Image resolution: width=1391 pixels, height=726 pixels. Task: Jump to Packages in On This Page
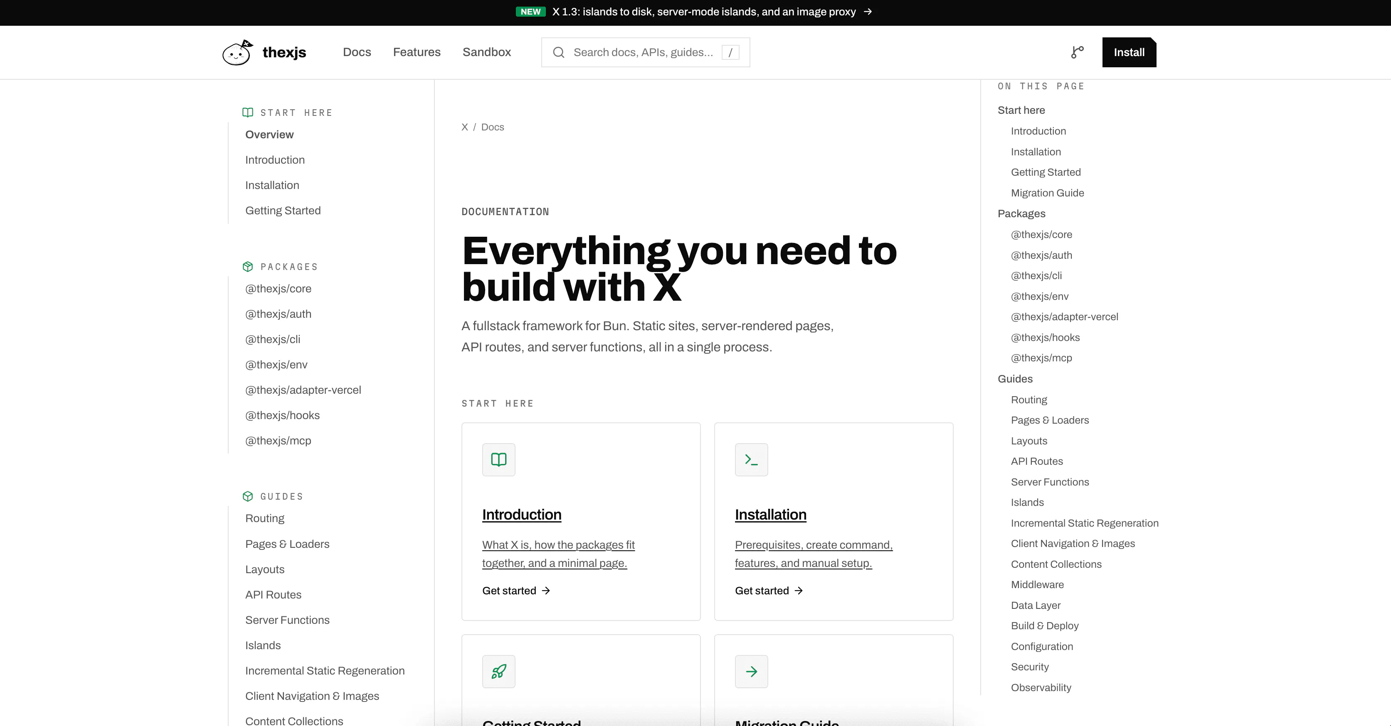1021,214
